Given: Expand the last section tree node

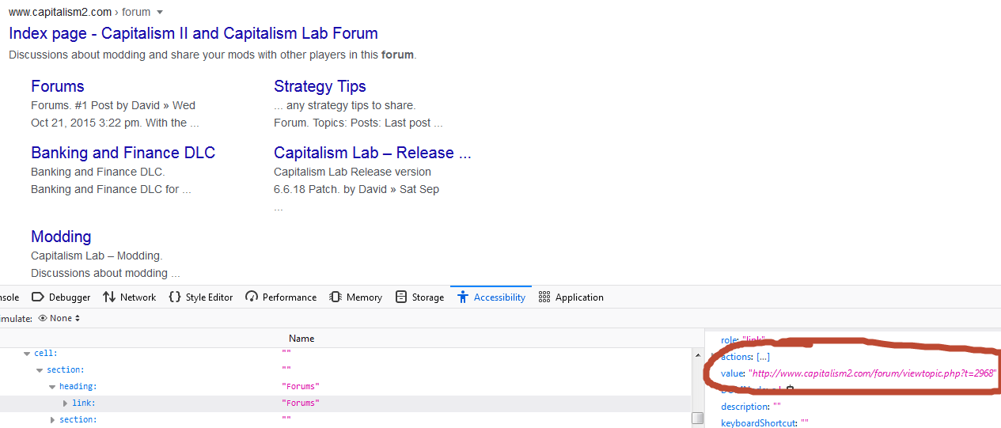Looking at the screenshot, I should click(53, 420).
